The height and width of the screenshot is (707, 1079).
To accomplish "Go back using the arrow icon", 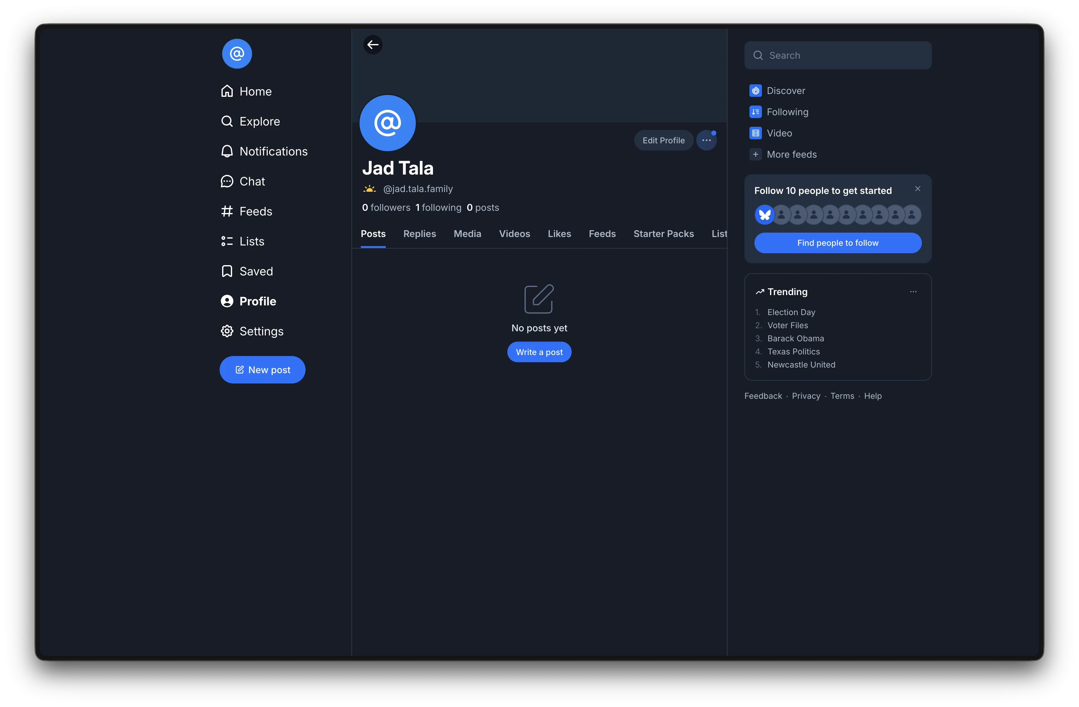I will 373,44.
